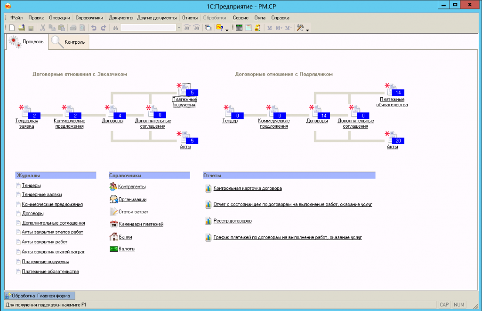Open the Файл menu
Image resolution: width=482 pixels, height=311 pixels.
click(x=16, y=18)
